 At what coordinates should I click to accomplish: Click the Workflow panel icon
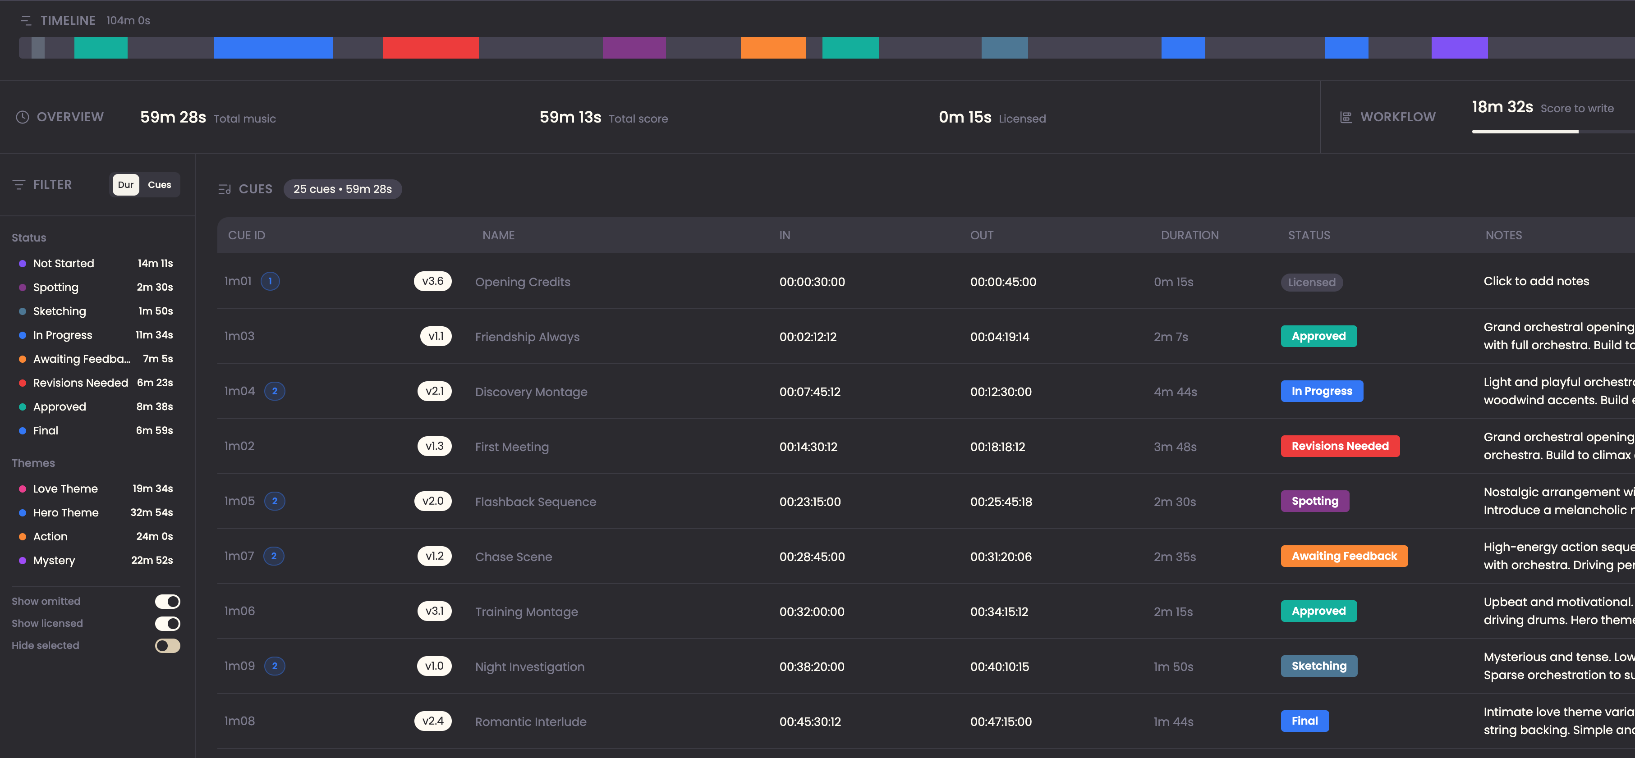pyautogui.click(x=1346, y=117)
